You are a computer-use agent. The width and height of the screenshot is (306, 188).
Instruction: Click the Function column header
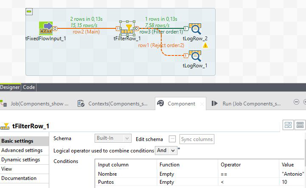click(187, 165)
